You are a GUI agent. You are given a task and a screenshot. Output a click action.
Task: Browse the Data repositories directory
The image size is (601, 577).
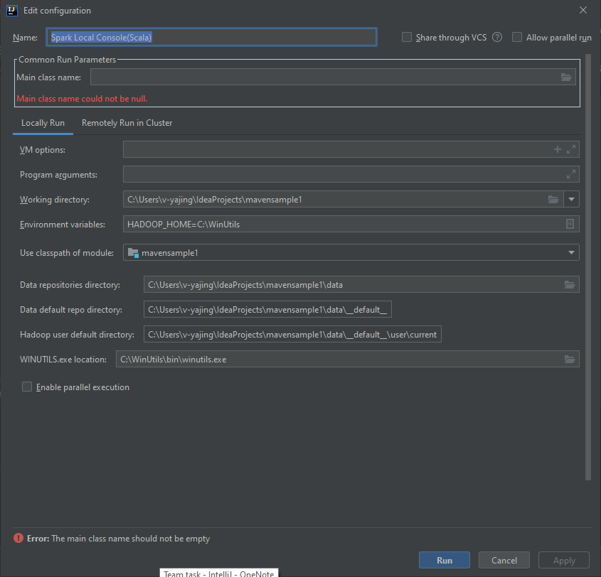pos(569,284)
